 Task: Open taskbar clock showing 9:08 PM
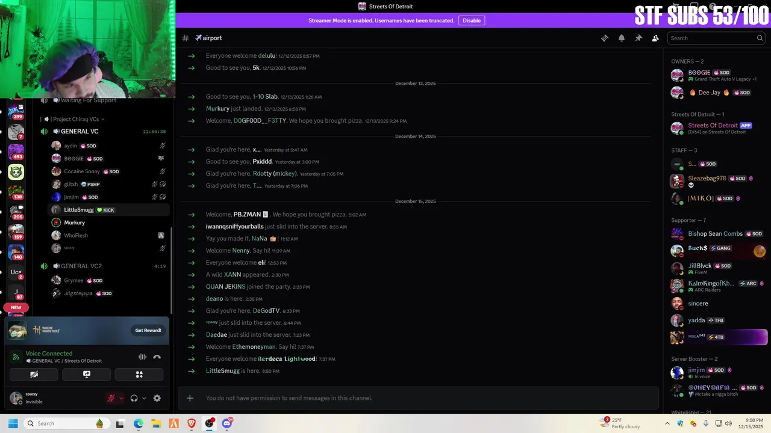(751, 423)
